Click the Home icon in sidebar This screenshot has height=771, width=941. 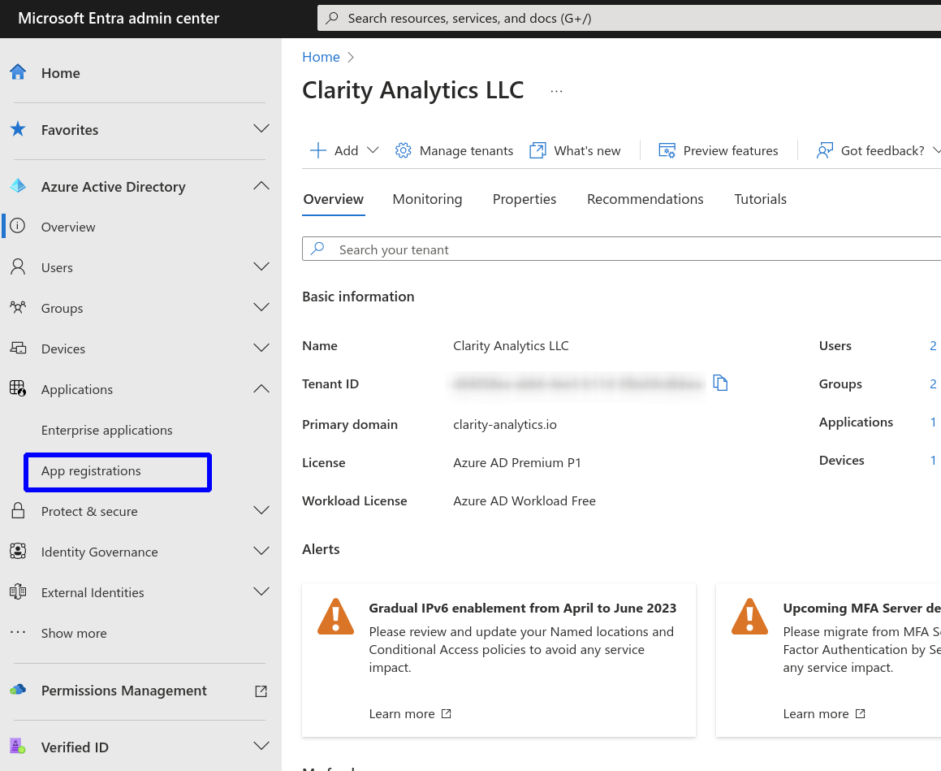(18, 73)
